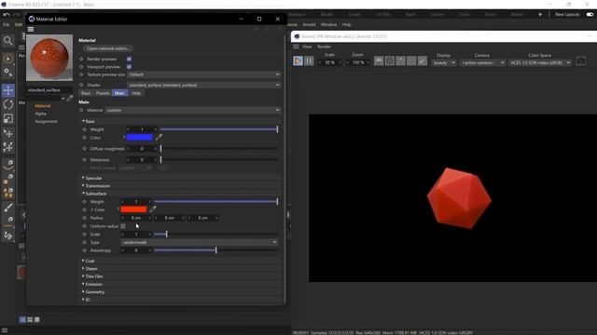597x335 pixels.
Task: Open the IPR Display beauty dropdown
Action: tap(444, 62)
